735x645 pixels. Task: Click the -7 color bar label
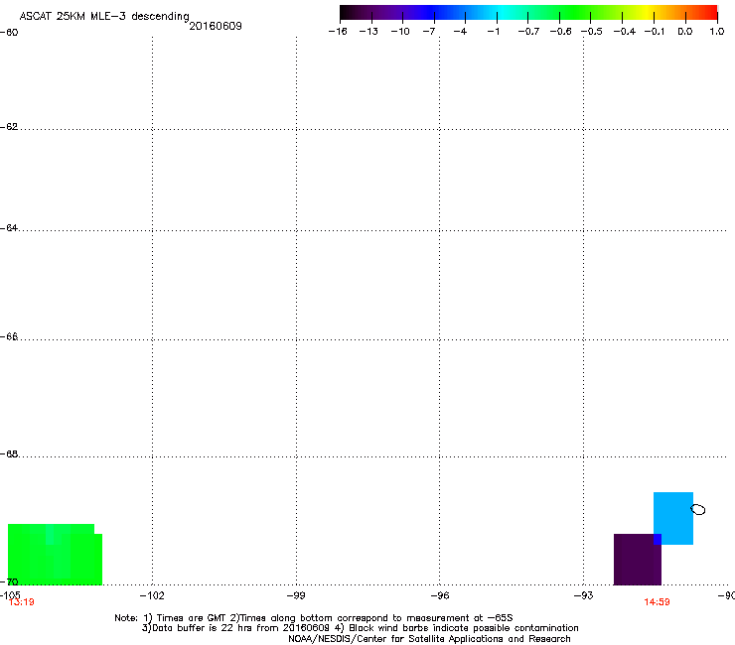[x=429, y=32]
